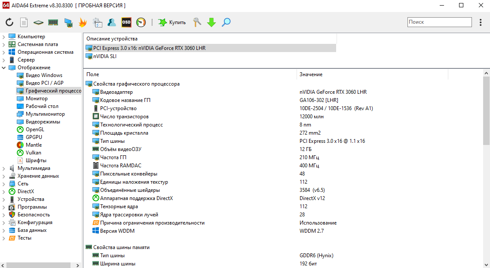
Task: Select PCI Express RTX 3060 LHR device
Action: [x=210, y=48]
